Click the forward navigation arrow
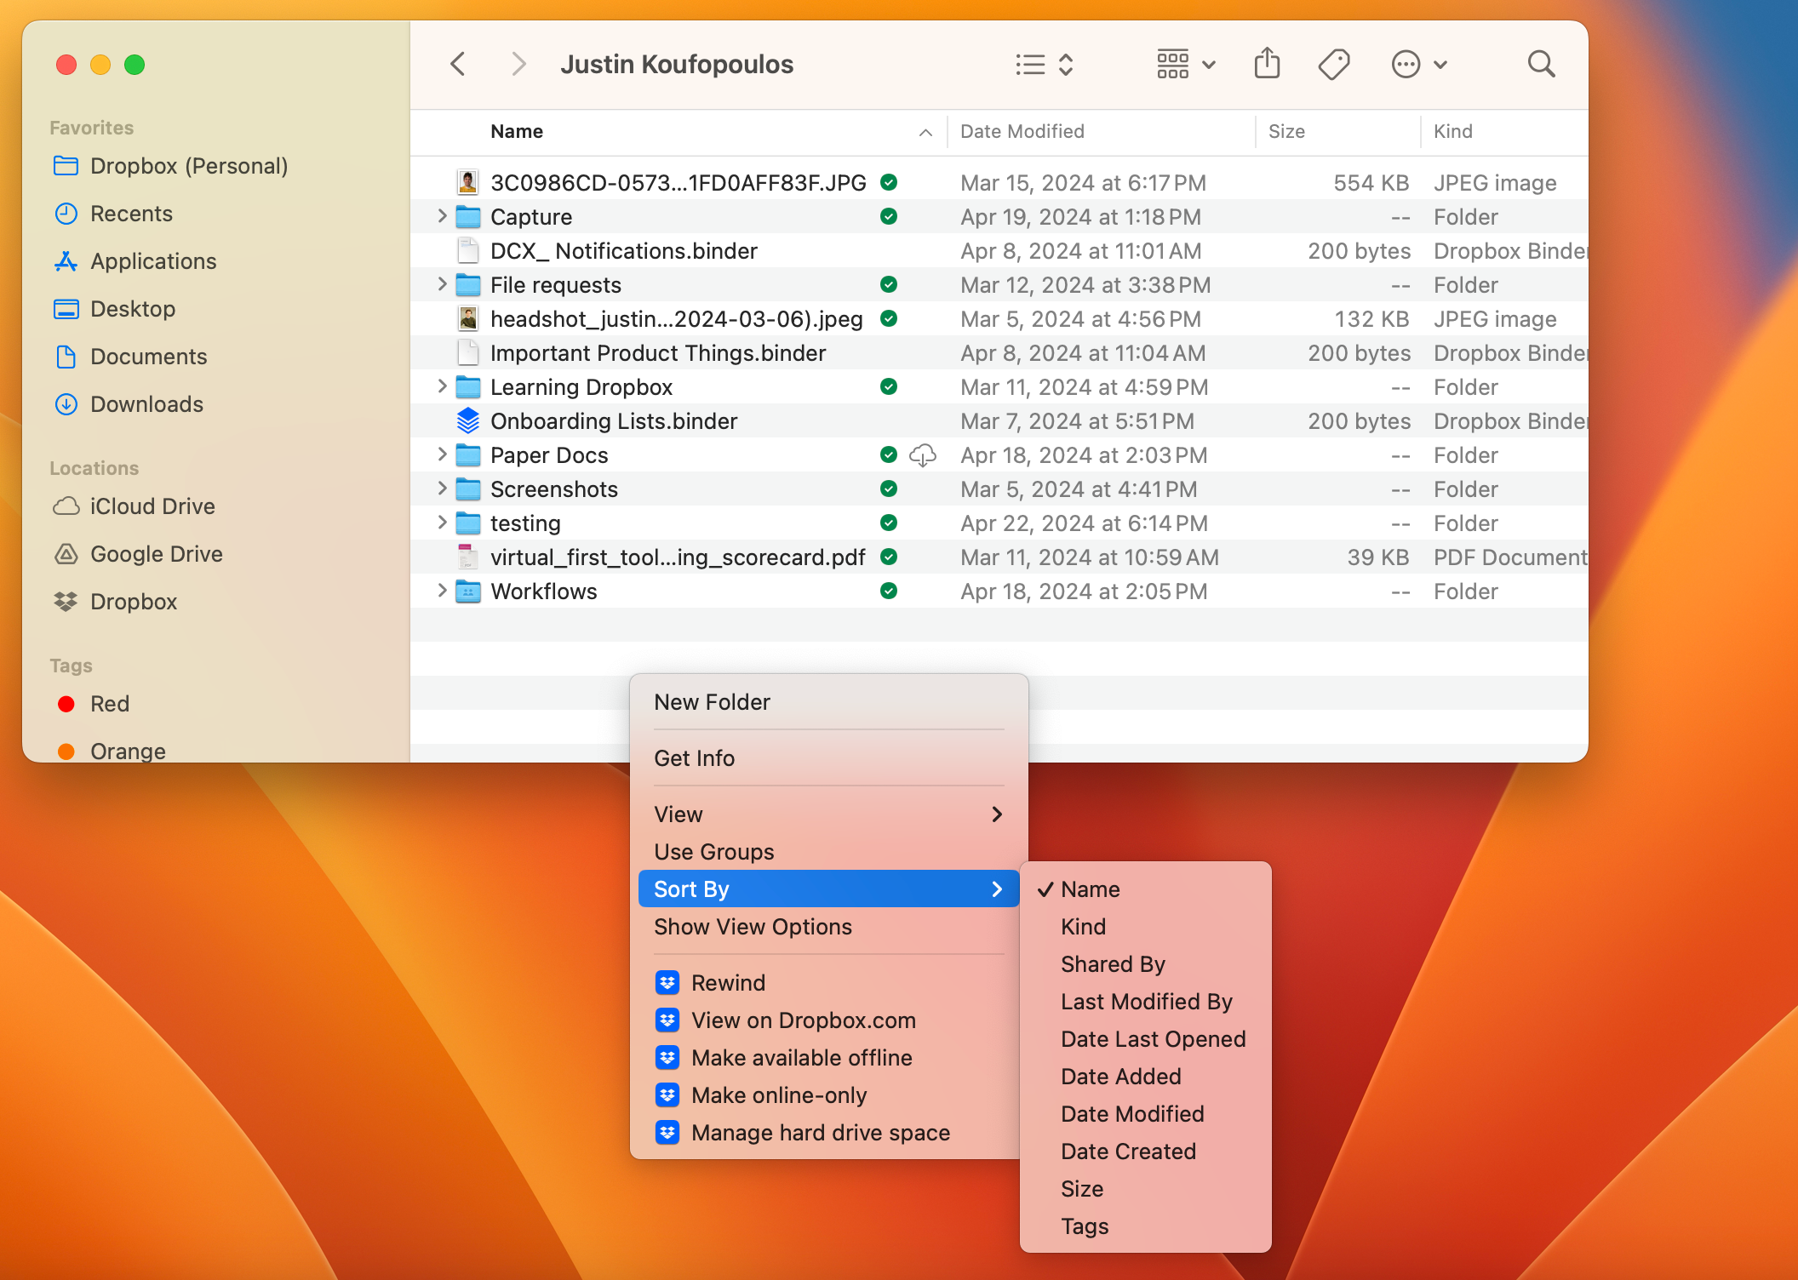Screen dimensions: 1798x1280 click(518, 64)
